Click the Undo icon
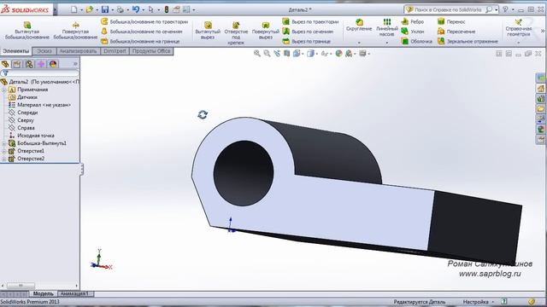547x307 pixels. [x=136, y=9]
